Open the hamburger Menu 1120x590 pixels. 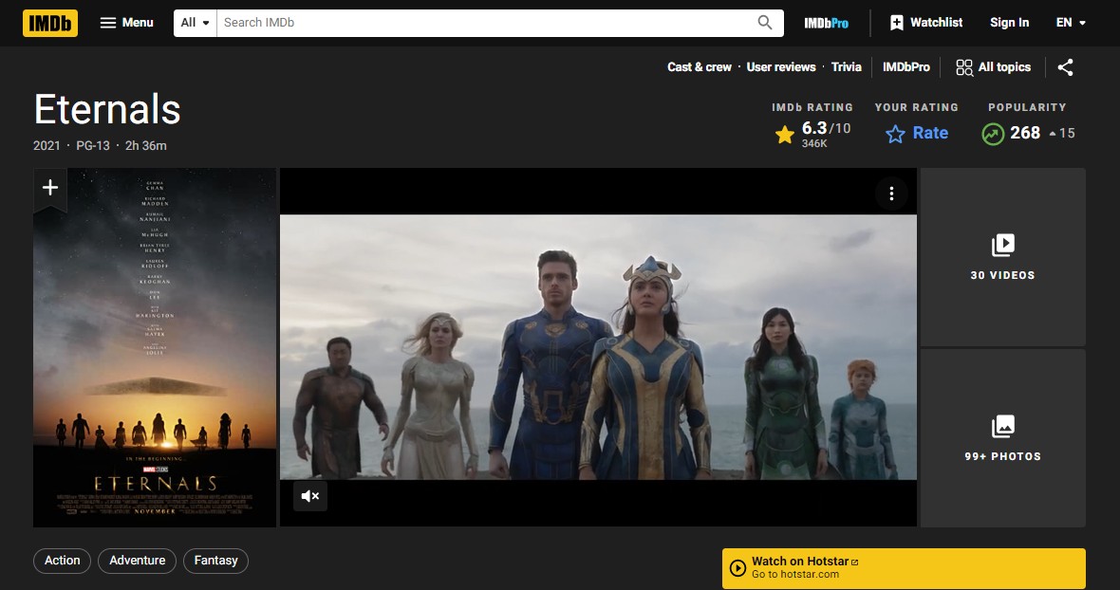click(x=126, y=23)
